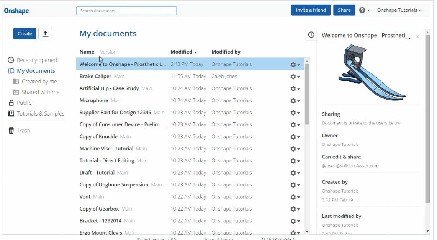This screenshot has width=437, height=240.
Task: Open Supplier Part for Design 12345
Action: point(115,113)
